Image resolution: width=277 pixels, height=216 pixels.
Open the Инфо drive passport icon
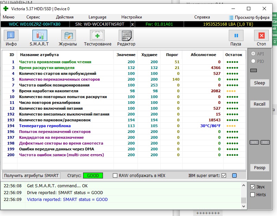(11, 36)
